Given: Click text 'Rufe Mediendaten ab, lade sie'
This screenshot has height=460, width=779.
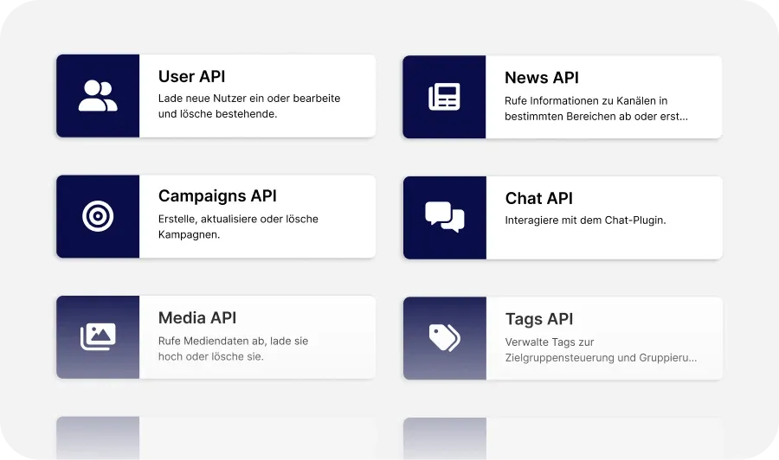Looking at the screenshot, I should [233, 341].
